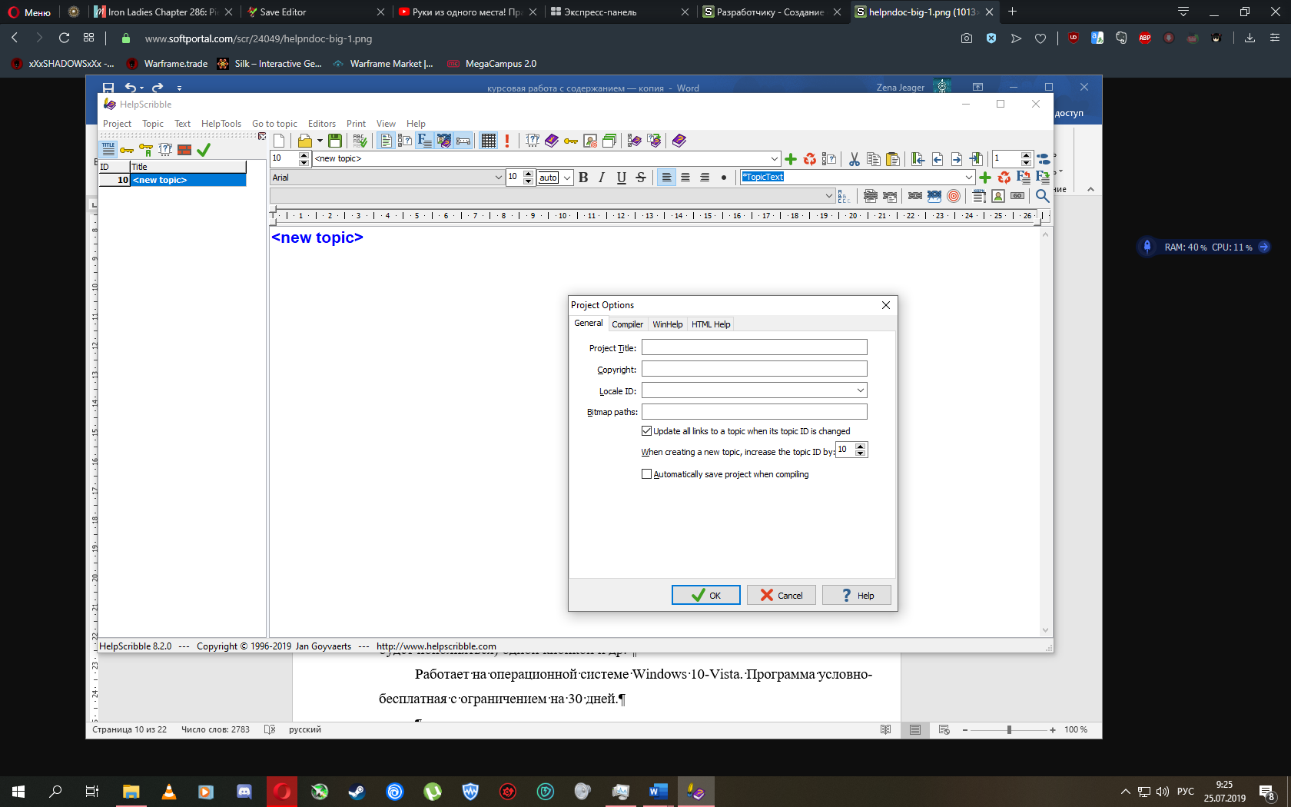Open the Editors menu
The width and height of the screenshot is (1291, 807).
[322, 124]
